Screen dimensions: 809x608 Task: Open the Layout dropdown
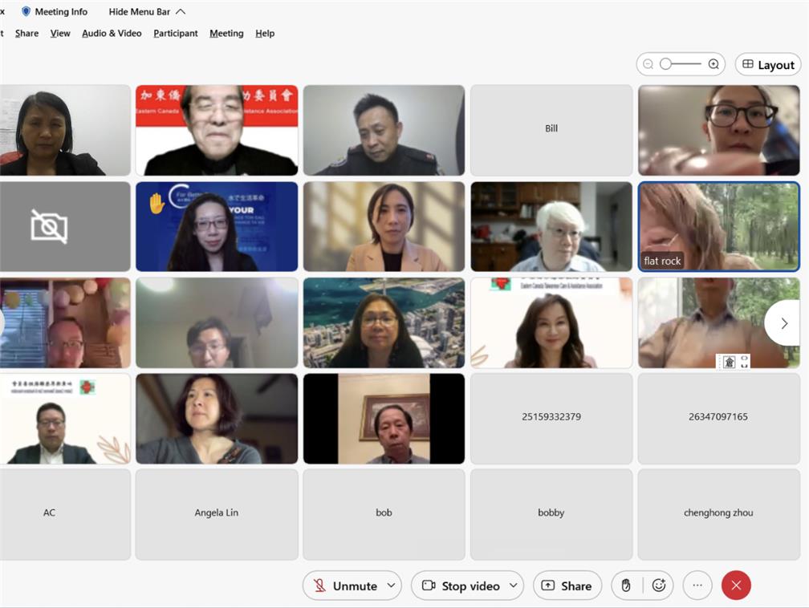coord(768,65)
